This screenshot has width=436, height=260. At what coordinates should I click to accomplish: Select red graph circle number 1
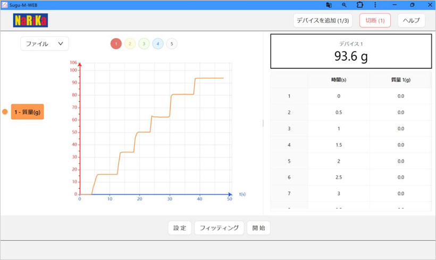tap(116, 44)
